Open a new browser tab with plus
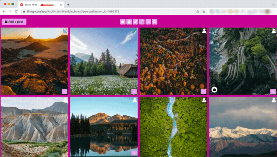 (68, 5)
